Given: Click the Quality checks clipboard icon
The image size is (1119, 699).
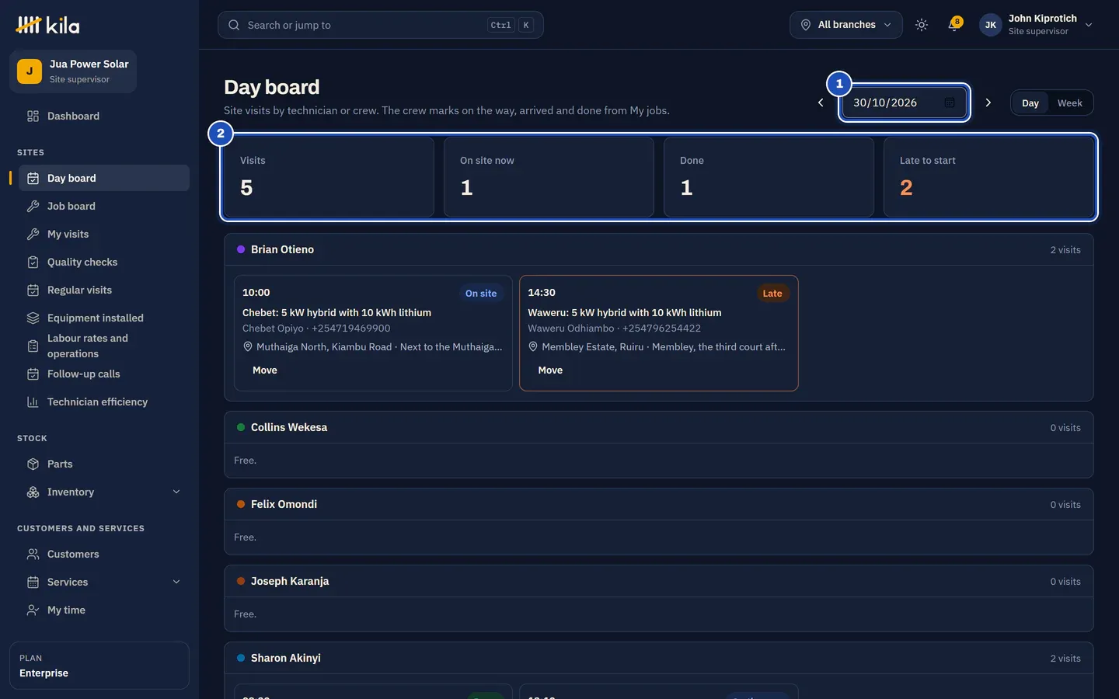Looking at the screenshot, I should coord(33,262).
